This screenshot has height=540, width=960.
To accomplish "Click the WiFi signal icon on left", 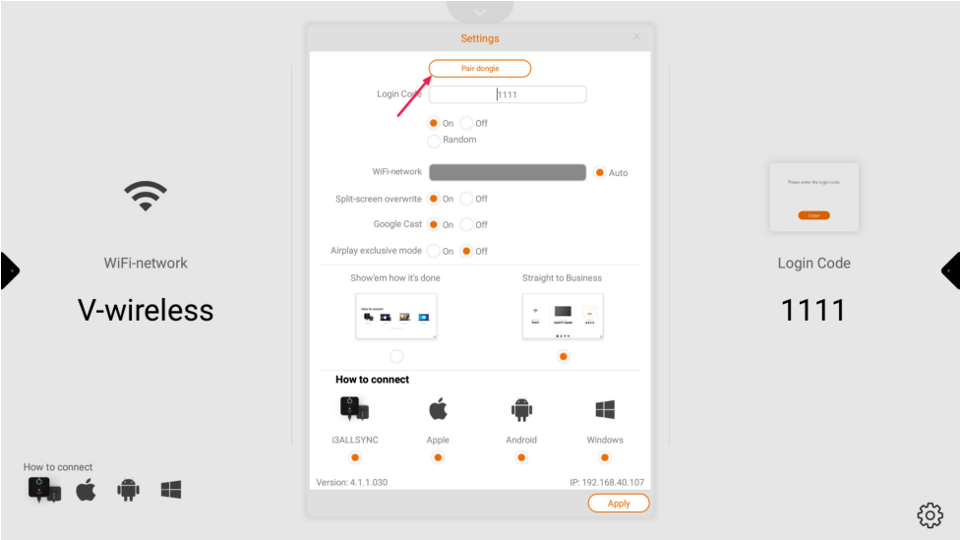I will (x=146, y=196).
